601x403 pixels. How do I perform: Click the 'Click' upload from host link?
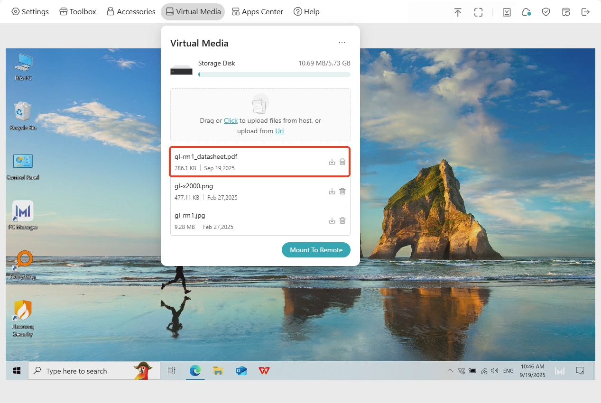pos(231,121)
